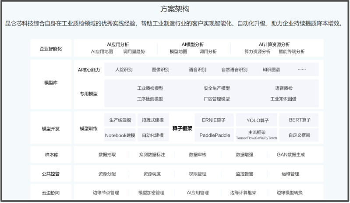Click the 人脸识别 capability
This screenshot has height=203, width=350.
(124, 70)
